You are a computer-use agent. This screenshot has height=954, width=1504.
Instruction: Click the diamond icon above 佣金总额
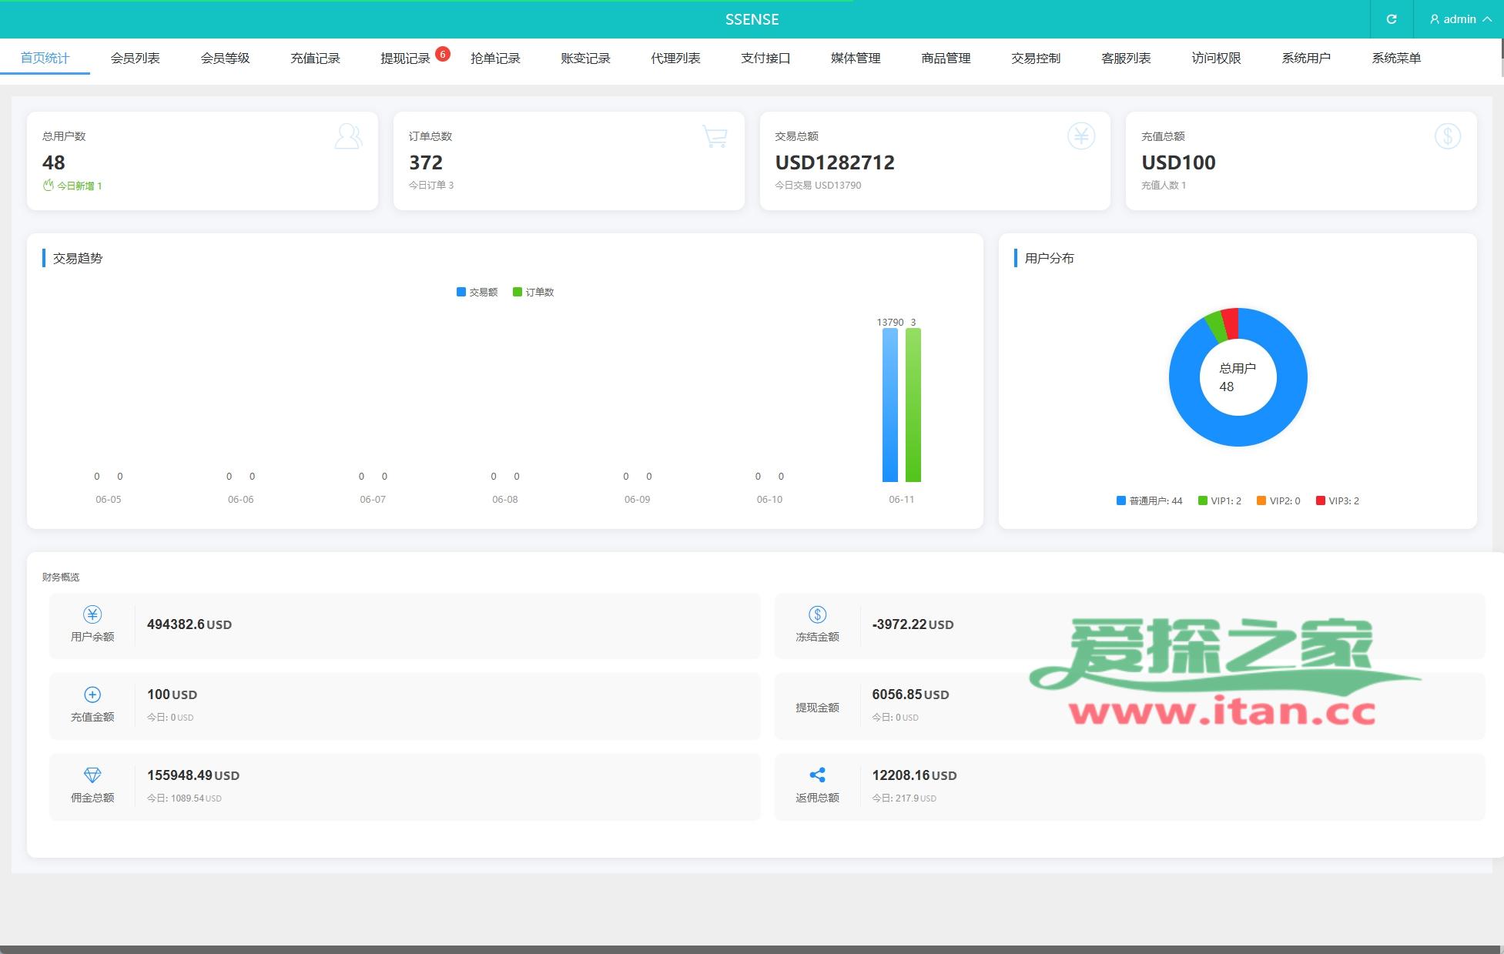92,775
